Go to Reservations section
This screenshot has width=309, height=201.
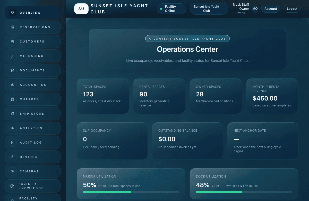pyautogui.click(x=33, y=27)
